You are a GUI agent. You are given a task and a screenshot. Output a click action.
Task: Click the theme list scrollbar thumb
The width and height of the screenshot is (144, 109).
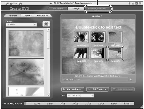[49, 40]
